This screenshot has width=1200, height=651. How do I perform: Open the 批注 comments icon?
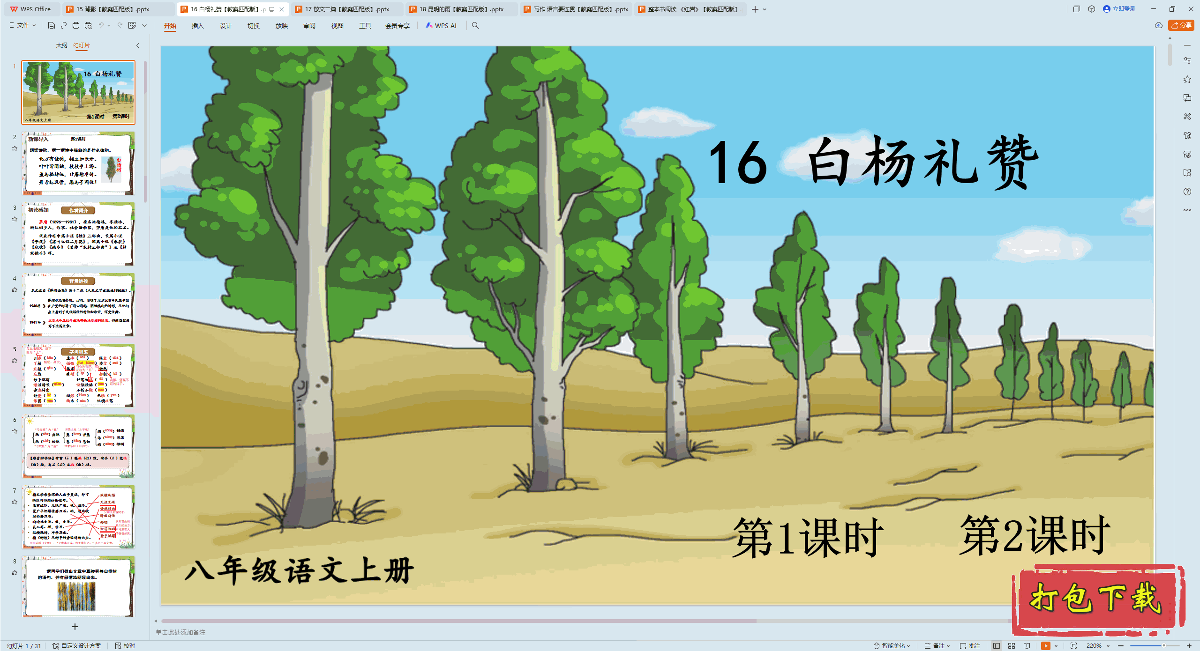pyautogui.click(x=970, y=646)
